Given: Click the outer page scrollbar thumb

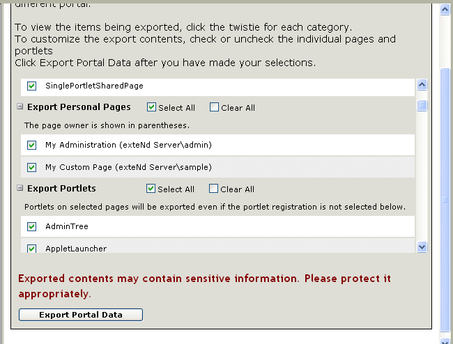Looking at the screenshot, I should (x=446, y=198).
